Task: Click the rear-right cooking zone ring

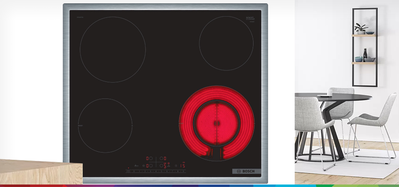Action: pos(226,43)
